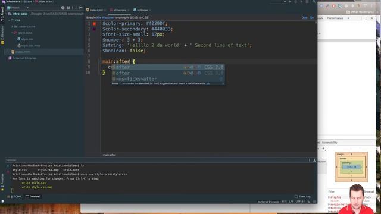Screen dimensions: 381x214
Task: Select the second 'after' CSS 3.0 suggestion
Action: point(168,73)
